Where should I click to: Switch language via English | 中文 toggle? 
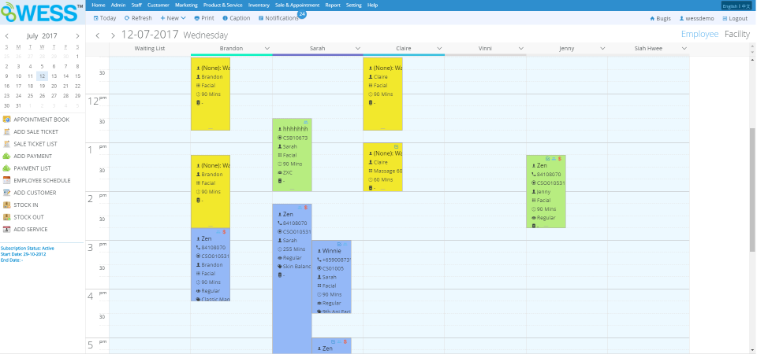(736, 6)
